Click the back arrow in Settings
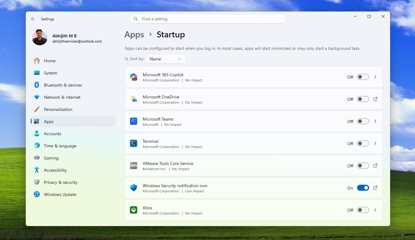415x240 pixels. coord(33,19)
